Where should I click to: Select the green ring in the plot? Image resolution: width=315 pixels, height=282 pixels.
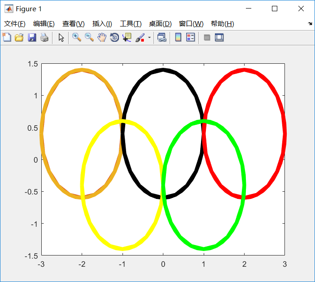pos(204,249)
